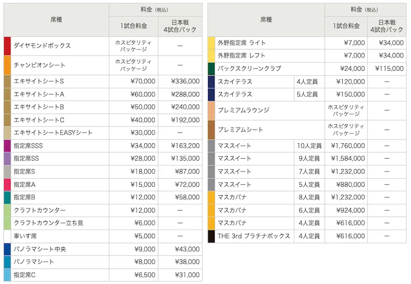Click the 6人定員 capacity cell
The image size is (411, 284).
309,211
